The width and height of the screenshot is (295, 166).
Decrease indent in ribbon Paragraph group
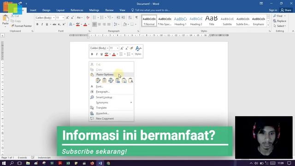[118, 18]
